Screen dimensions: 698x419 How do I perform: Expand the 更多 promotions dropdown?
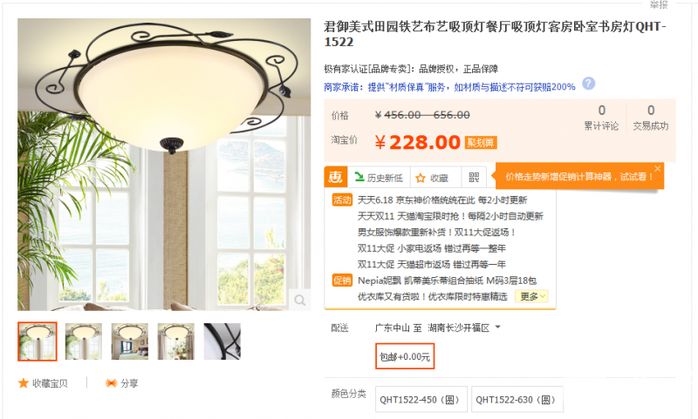[x=532, y=296]
